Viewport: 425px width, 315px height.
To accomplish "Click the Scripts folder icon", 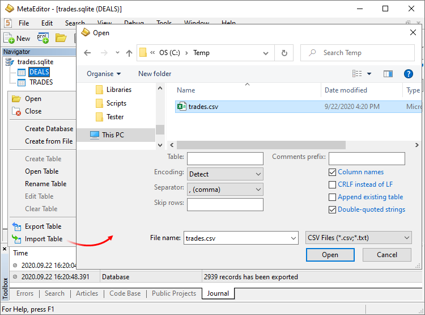I will coord(99,103).
